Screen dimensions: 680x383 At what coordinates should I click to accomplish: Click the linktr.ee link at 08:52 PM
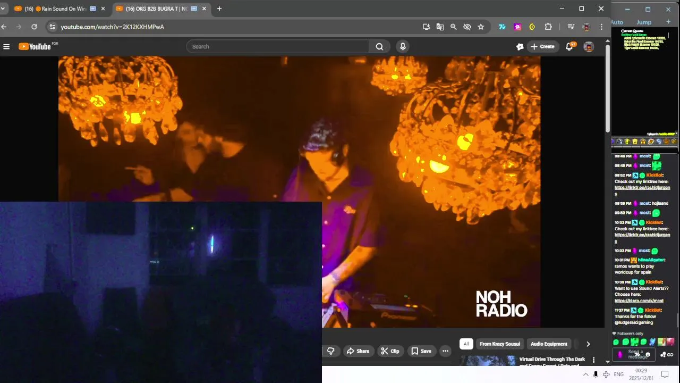tap(642, 190)
